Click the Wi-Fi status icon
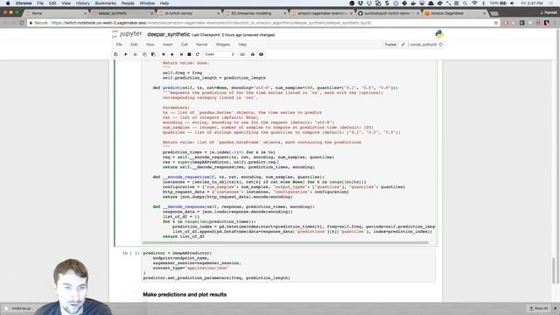560x315 pixels. click(x=474, y=3)
